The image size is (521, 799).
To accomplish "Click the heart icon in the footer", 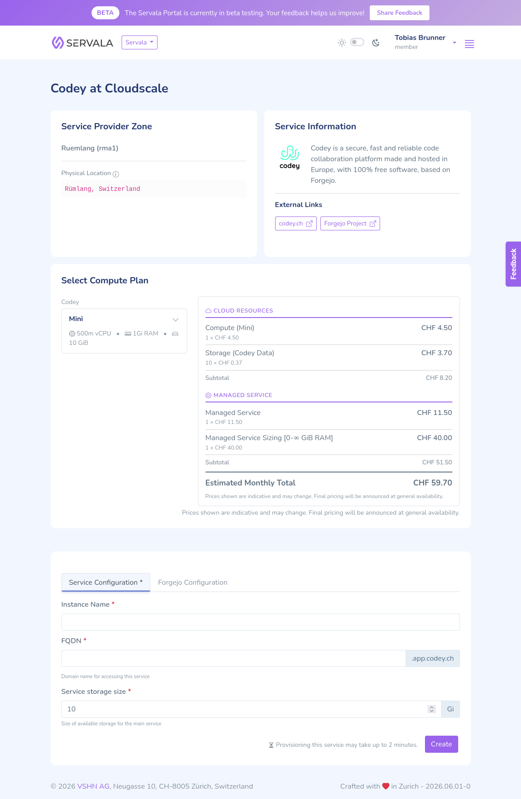I will tap(385, 786).
